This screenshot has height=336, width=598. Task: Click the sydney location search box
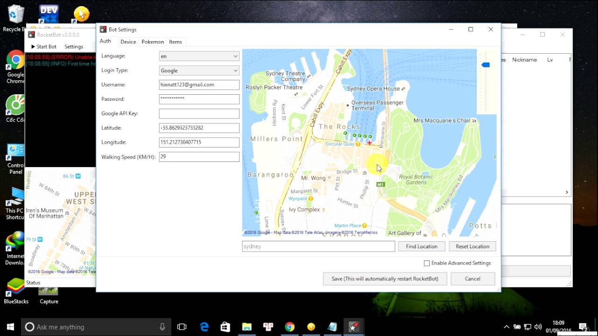tap(319, 246)
